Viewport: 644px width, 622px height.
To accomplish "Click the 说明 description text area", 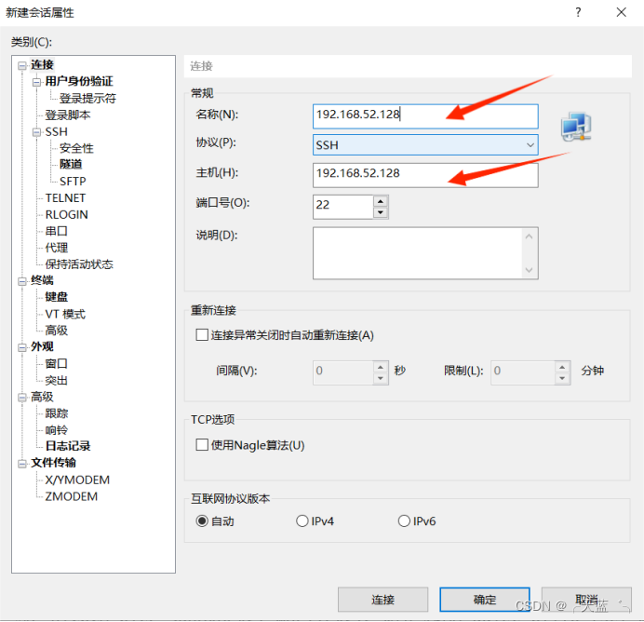I will pos(425,253).
